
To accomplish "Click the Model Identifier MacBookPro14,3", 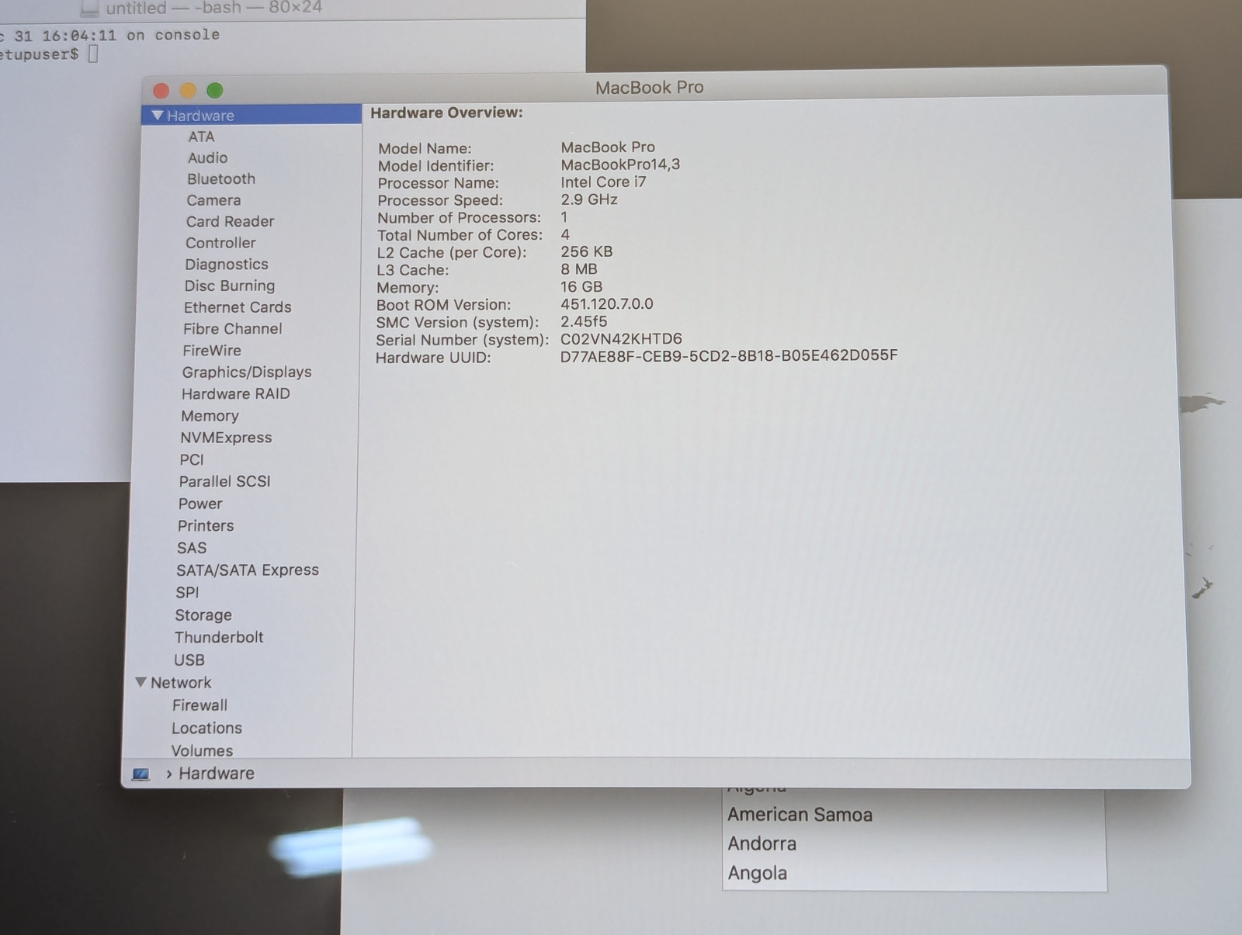I will click(x=620, y=164).
